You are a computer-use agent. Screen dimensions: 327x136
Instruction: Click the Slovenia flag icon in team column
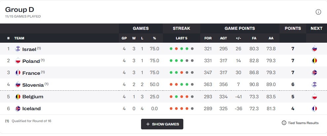pyautogui.click(x=18, y=85)
